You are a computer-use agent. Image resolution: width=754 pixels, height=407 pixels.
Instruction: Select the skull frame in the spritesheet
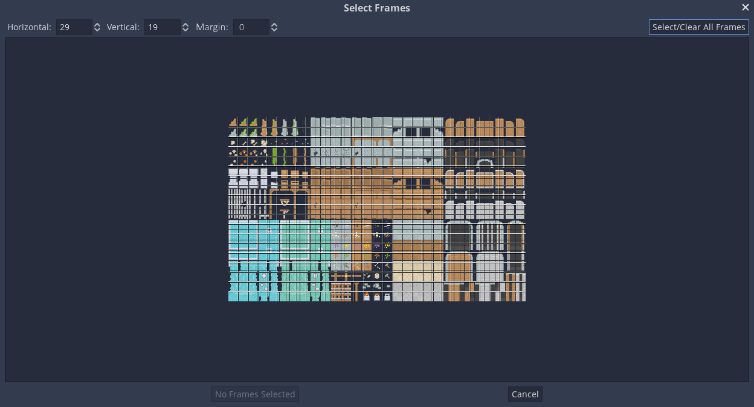tap(233, 143)
